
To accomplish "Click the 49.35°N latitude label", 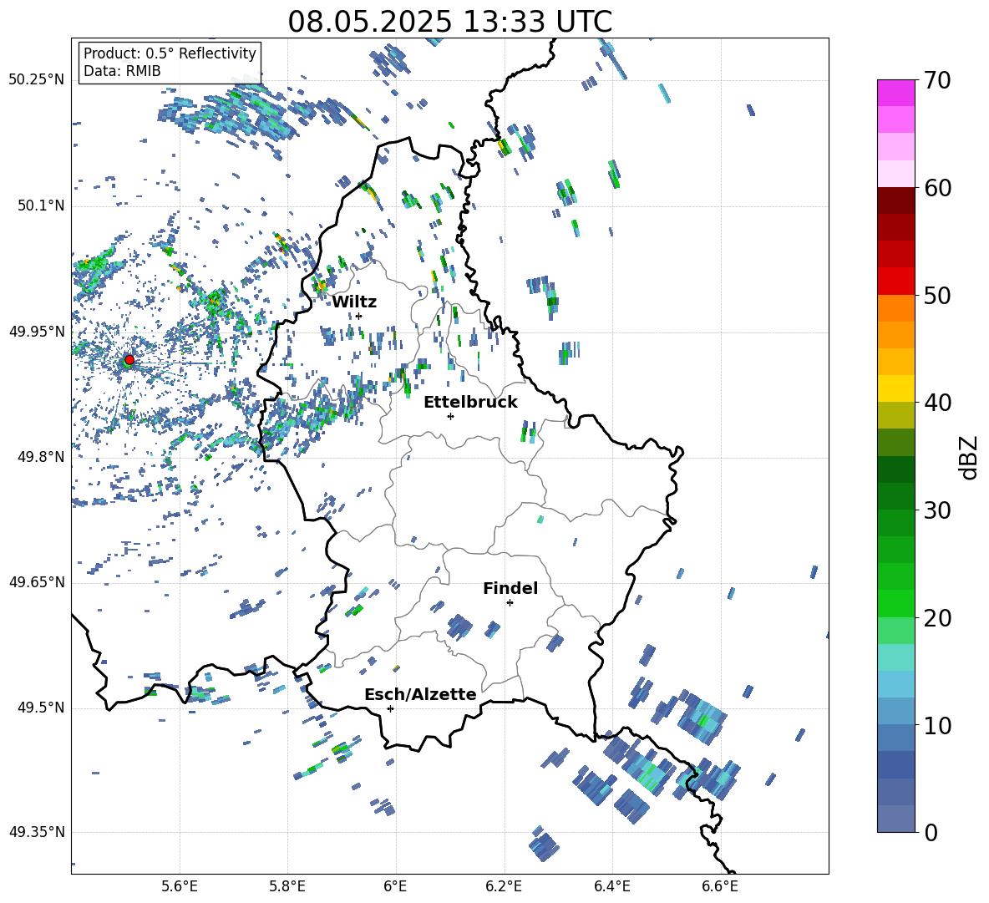I will pyautogui.click(x=37, y=832).
